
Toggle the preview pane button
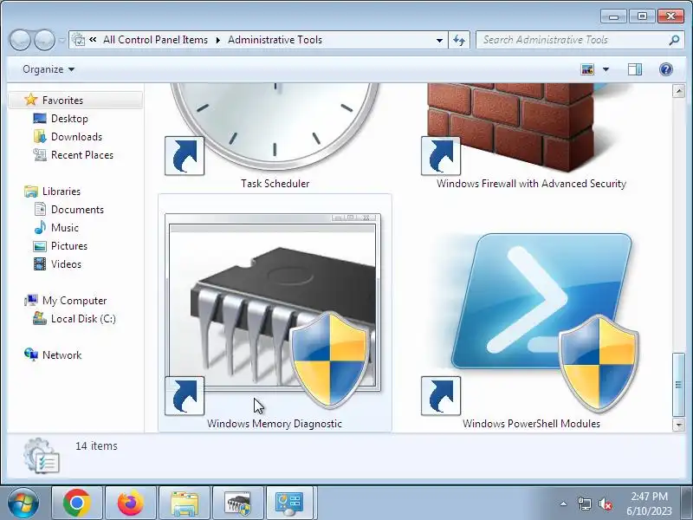point(635,69)
